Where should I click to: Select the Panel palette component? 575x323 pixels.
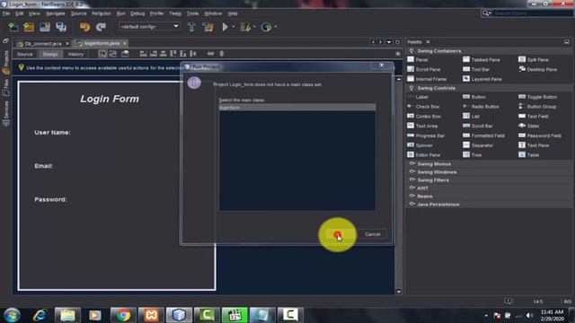click(418, 59)
